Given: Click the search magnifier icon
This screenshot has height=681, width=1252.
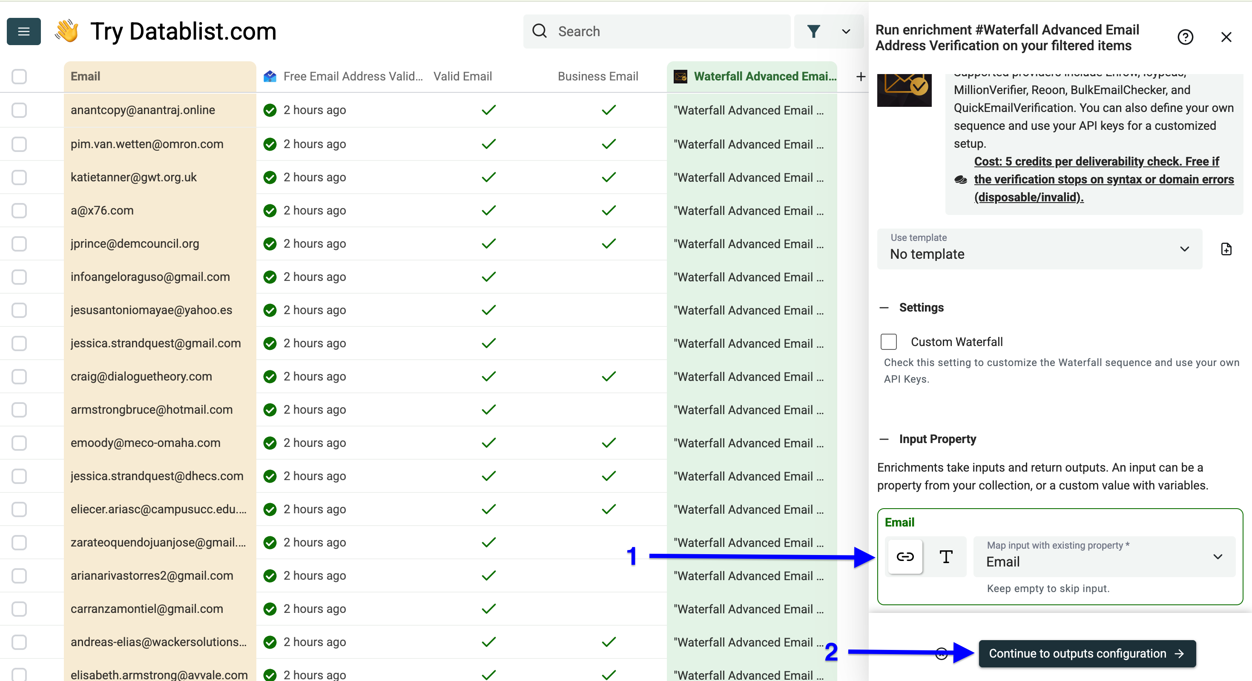Looking at the screenshot, I should pos(540,31).
